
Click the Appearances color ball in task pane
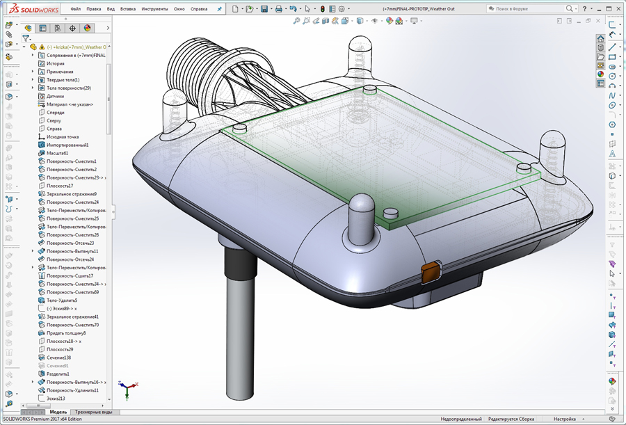point(601,74)
